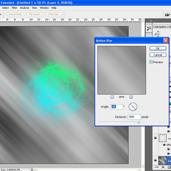The width and height of the screenshot is (171, 171).
Task: Select the blurred gray layer thumbnail
Action: [162, 160]
